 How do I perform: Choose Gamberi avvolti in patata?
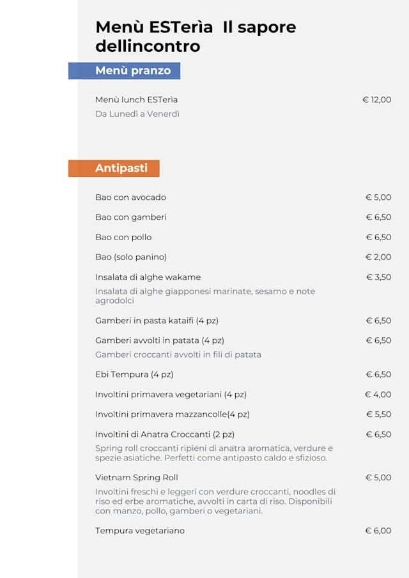pos(160,340)
